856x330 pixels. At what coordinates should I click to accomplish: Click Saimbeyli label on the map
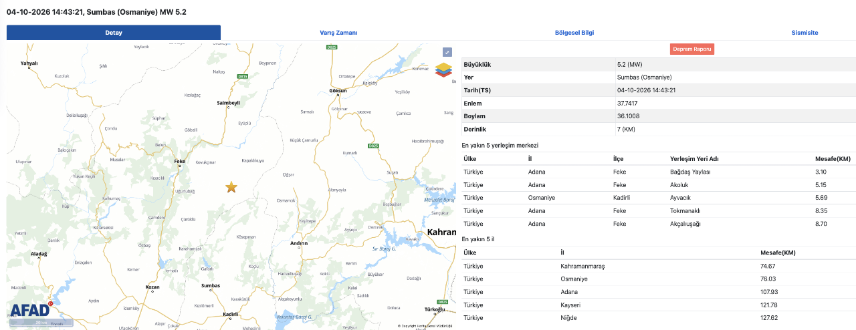coord(229,103)
